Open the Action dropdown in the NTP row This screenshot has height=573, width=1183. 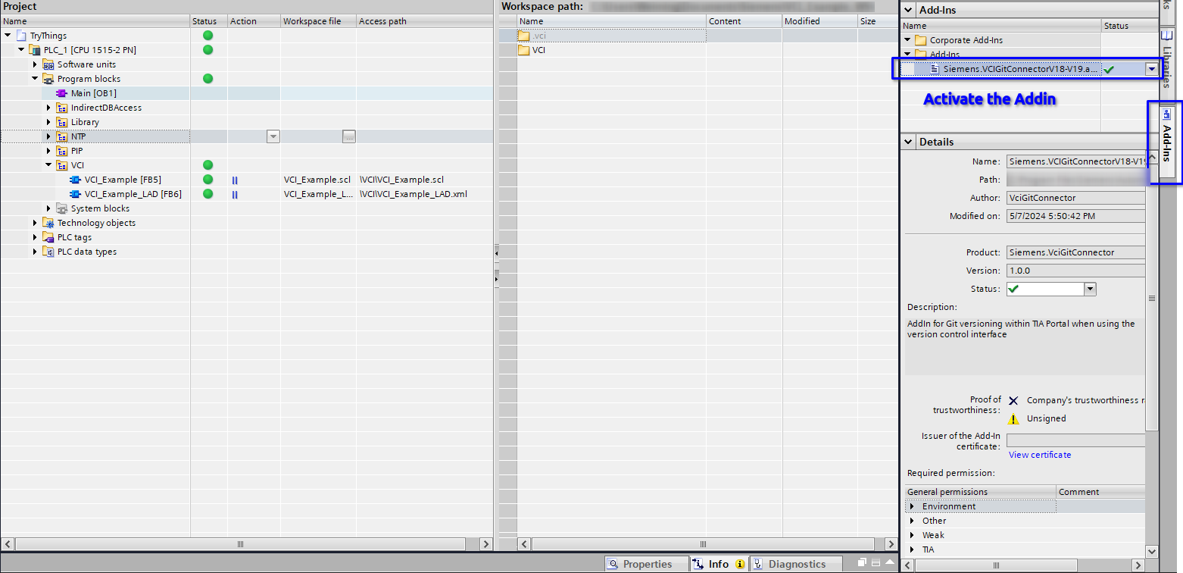273,136
